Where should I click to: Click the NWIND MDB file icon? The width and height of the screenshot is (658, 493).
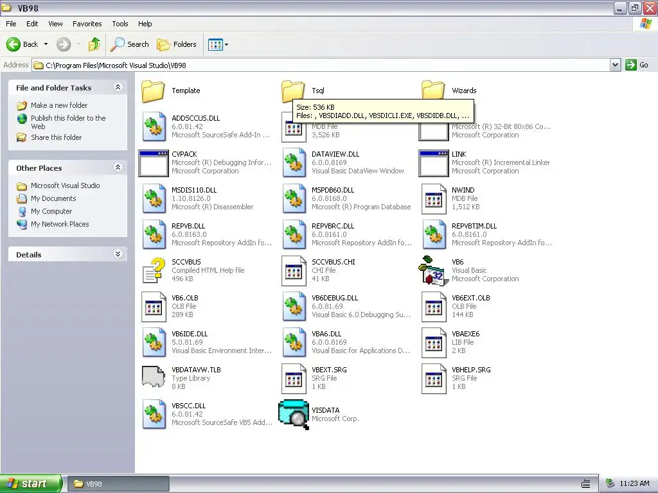pos(434,199)
